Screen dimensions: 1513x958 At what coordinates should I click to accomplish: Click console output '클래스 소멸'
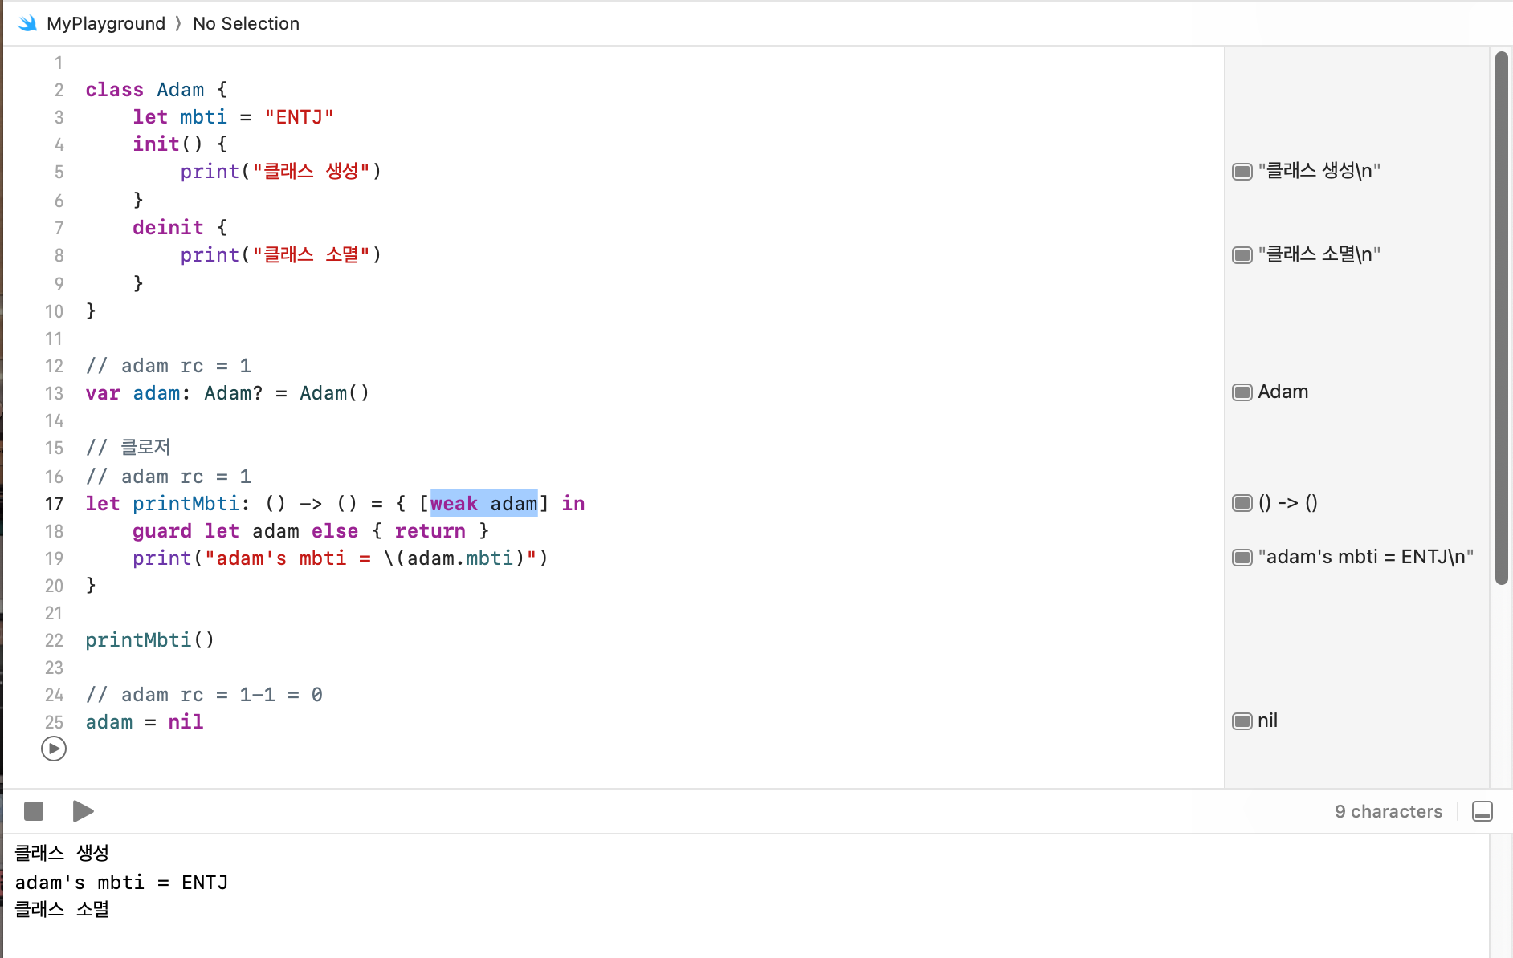(x=62, y=910)
